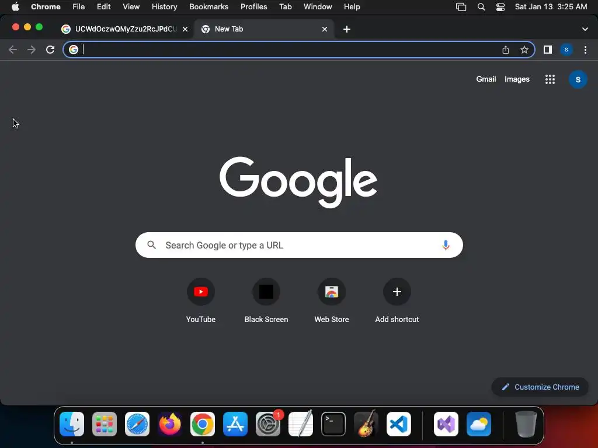598x448 pixels.
Task: Start voice search with the microphone
Action: click(446, 245)
